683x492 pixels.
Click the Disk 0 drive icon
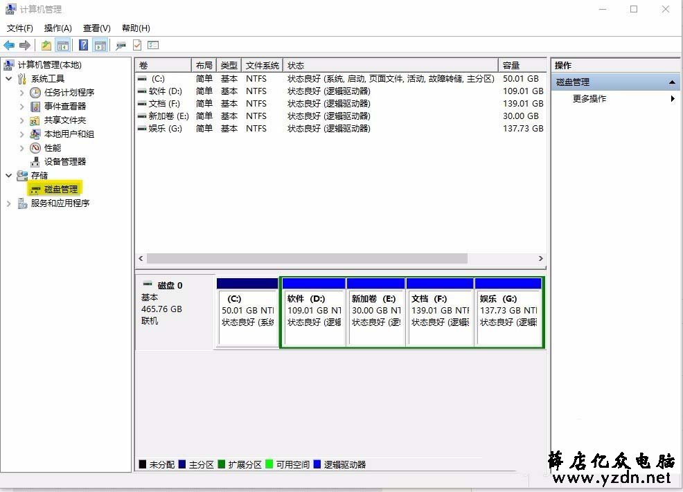pyautogui.click(x=148, y=284)
